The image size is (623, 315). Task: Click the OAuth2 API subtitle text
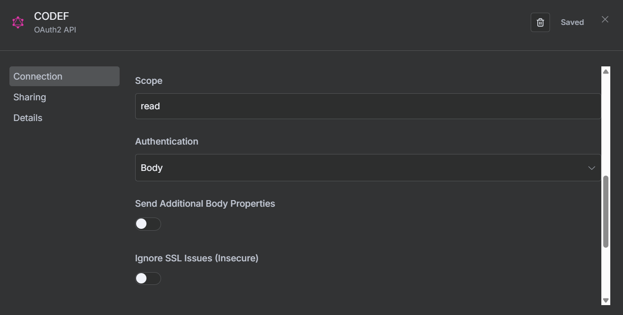(55, 30)
